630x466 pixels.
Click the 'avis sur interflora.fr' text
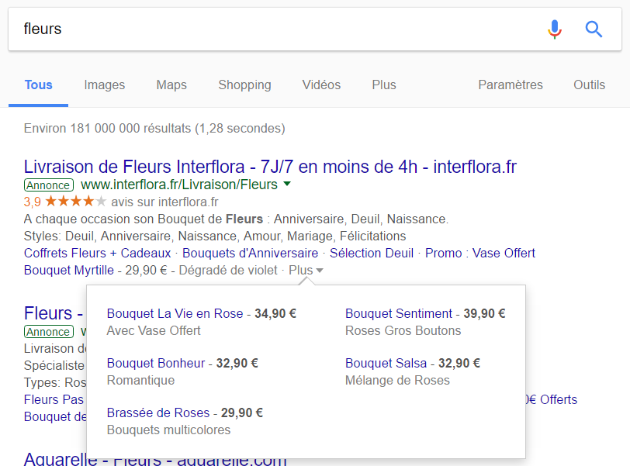pos(164,202)
